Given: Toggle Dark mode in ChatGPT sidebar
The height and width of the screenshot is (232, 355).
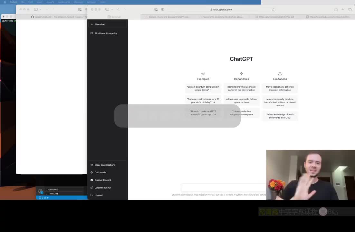Looking at the screenshot, I should click(108, 172).
